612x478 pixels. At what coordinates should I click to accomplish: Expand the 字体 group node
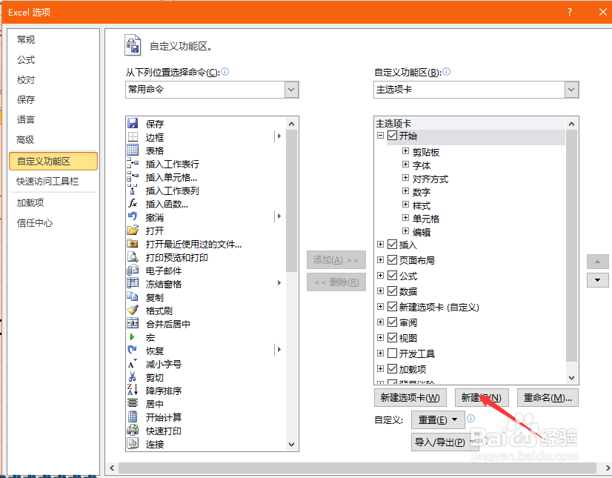click(405, 165)
